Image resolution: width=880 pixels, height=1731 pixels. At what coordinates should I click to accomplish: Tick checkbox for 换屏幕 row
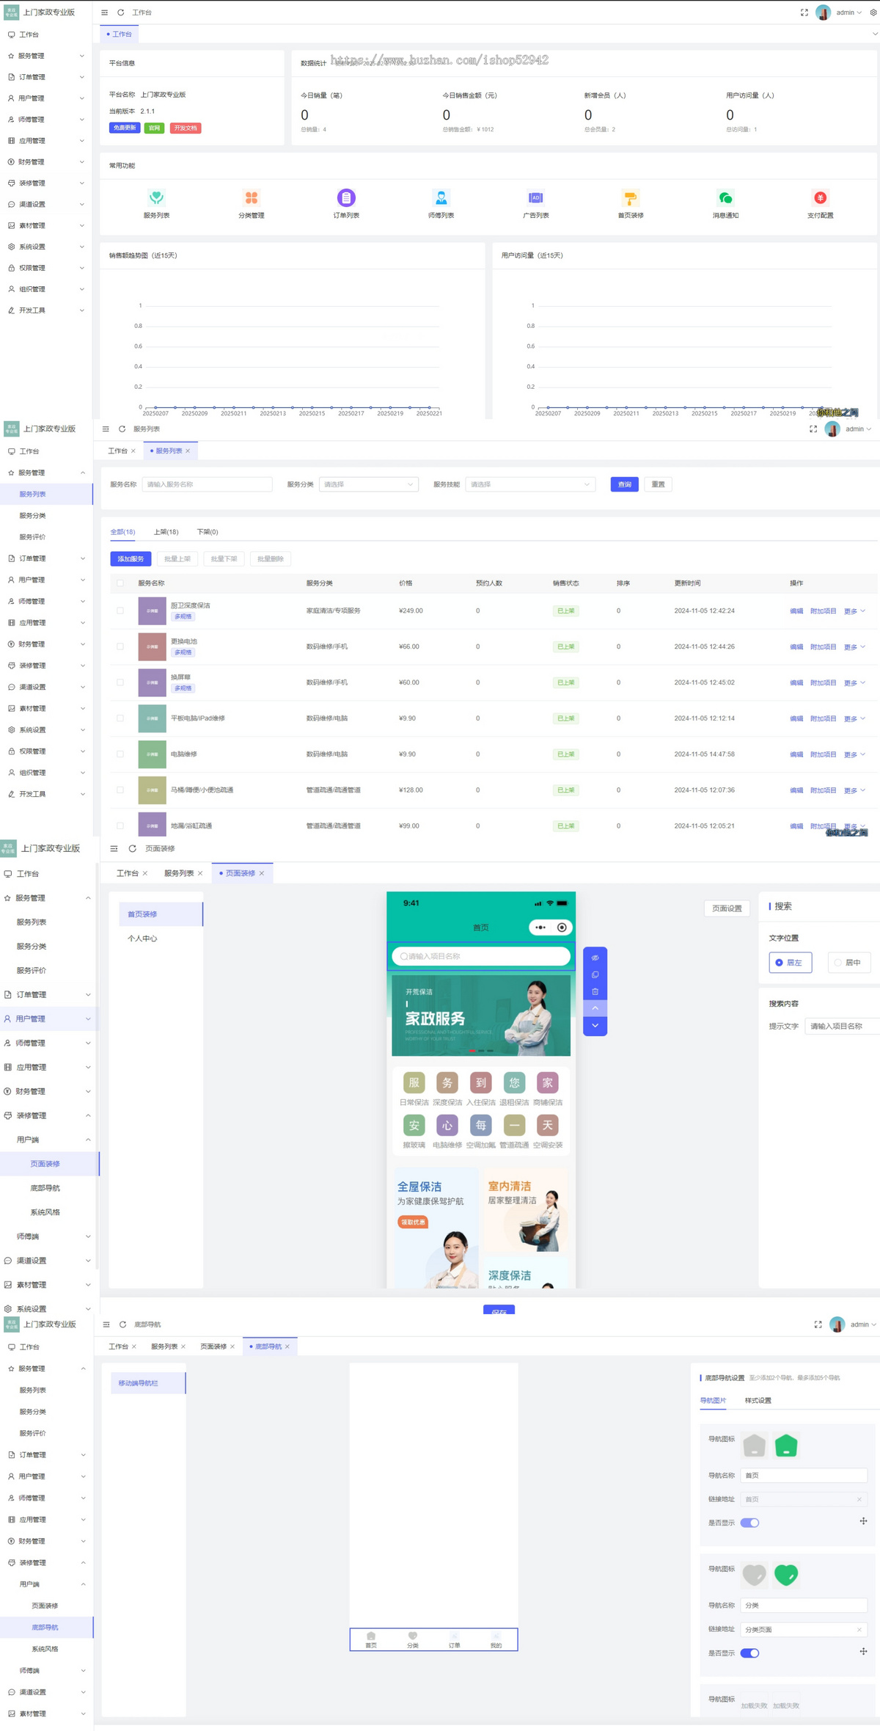(120, 682)
